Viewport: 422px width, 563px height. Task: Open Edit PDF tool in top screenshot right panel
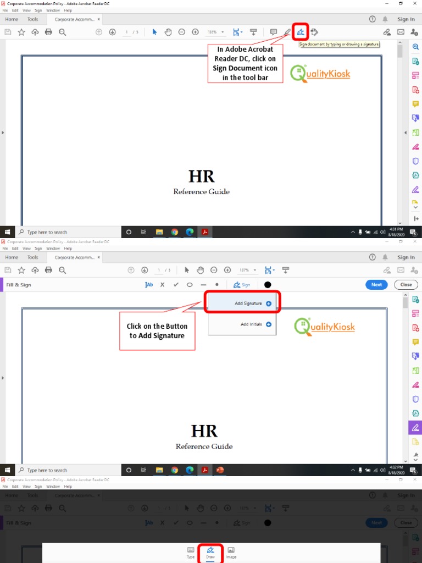[415, 75]
